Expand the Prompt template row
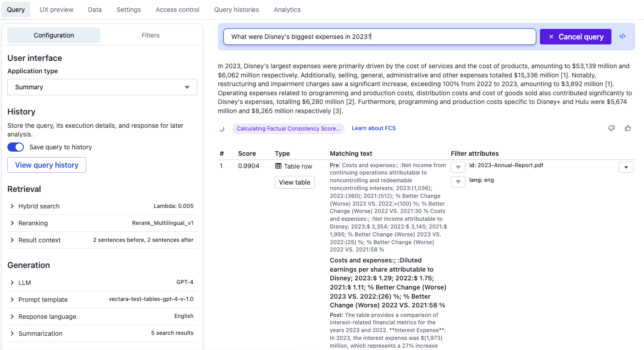 [x=43, y=300]
